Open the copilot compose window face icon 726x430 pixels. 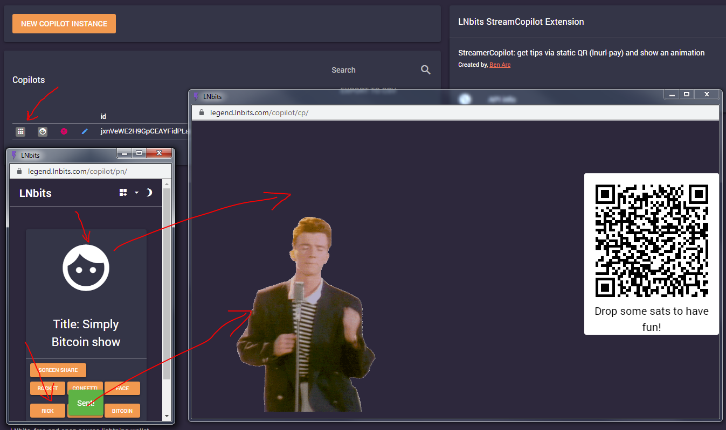[43, 131]
